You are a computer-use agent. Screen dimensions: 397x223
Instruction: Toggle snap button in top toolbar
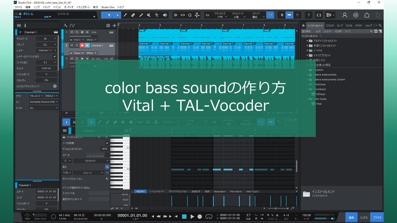(270, 15)
